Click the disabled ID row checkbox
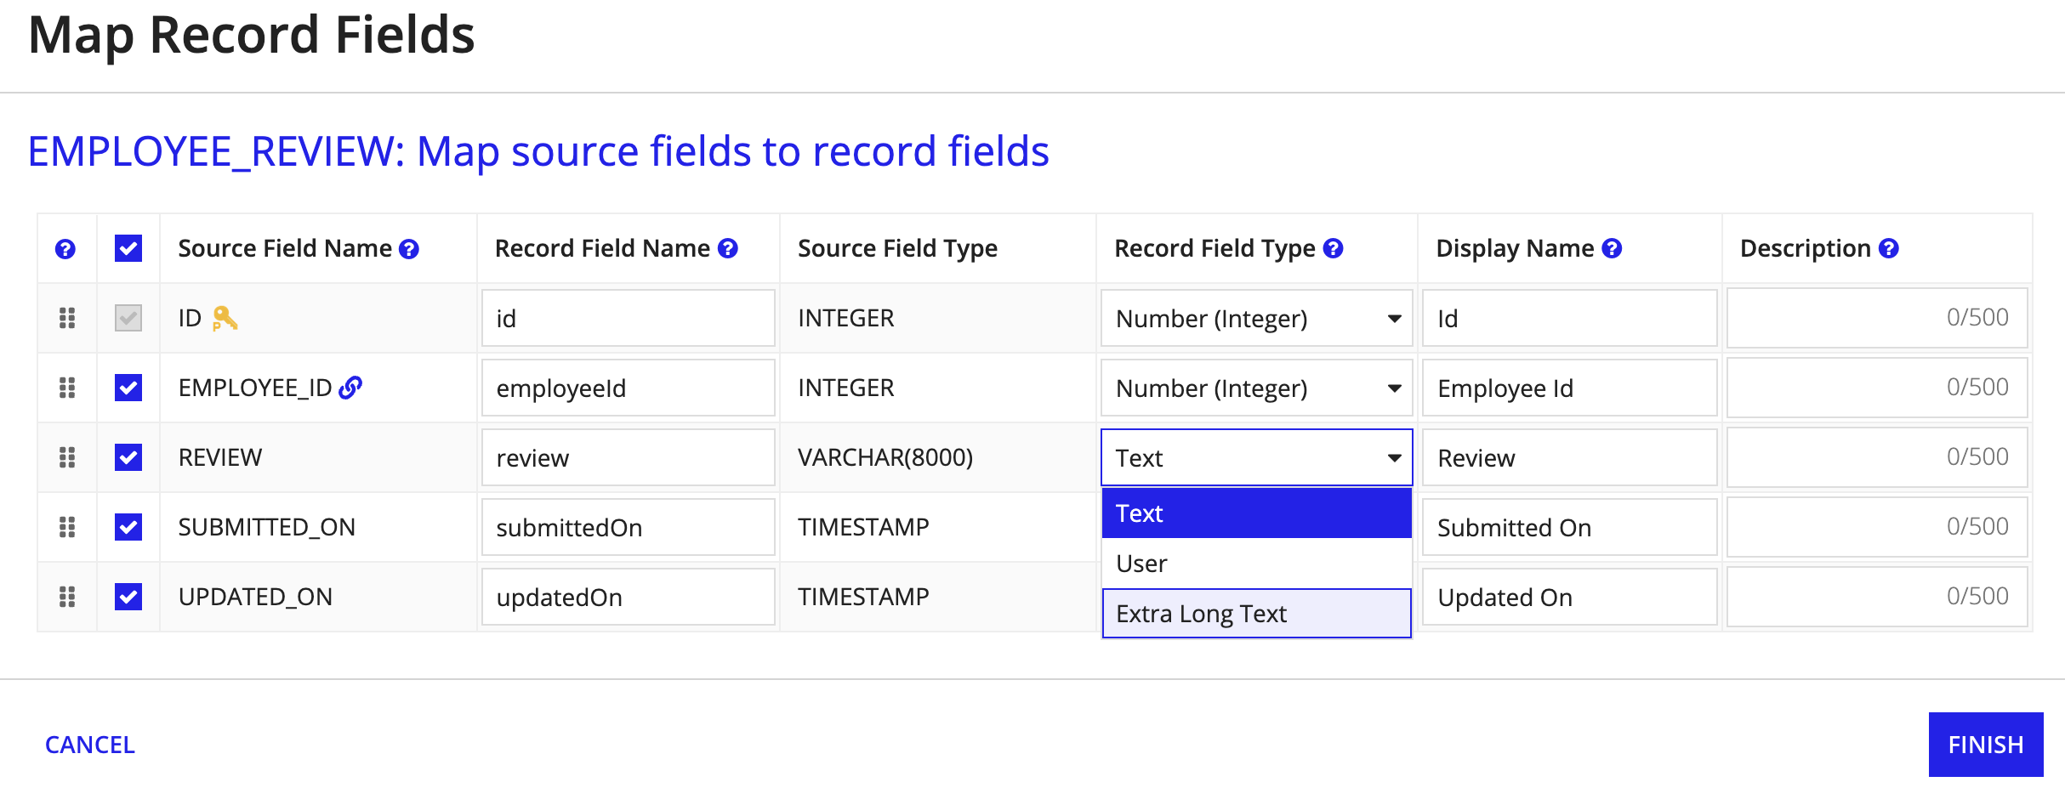Viewport: 2065px width, 799px height. [x=128, y=318]
